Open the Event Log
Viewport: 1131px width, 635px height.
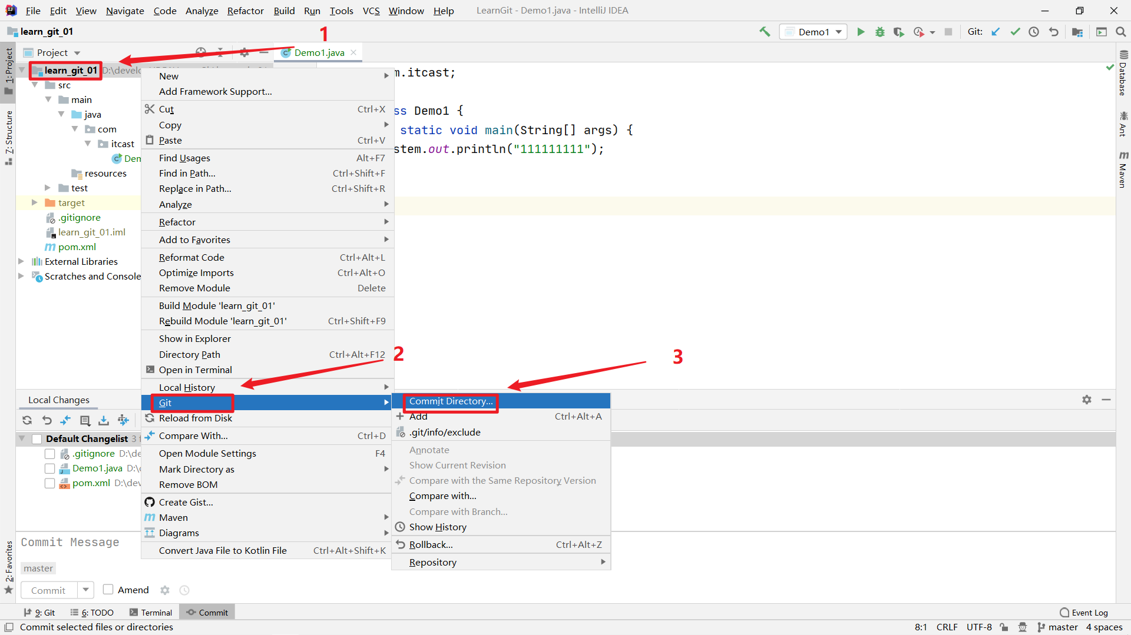pos(1084,613)
